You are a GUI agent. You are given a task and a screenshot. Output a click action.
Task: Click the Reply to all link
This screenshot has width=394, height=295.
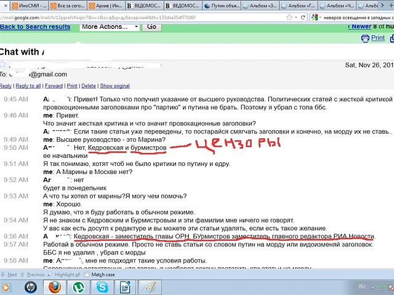(x=28, y=86)
